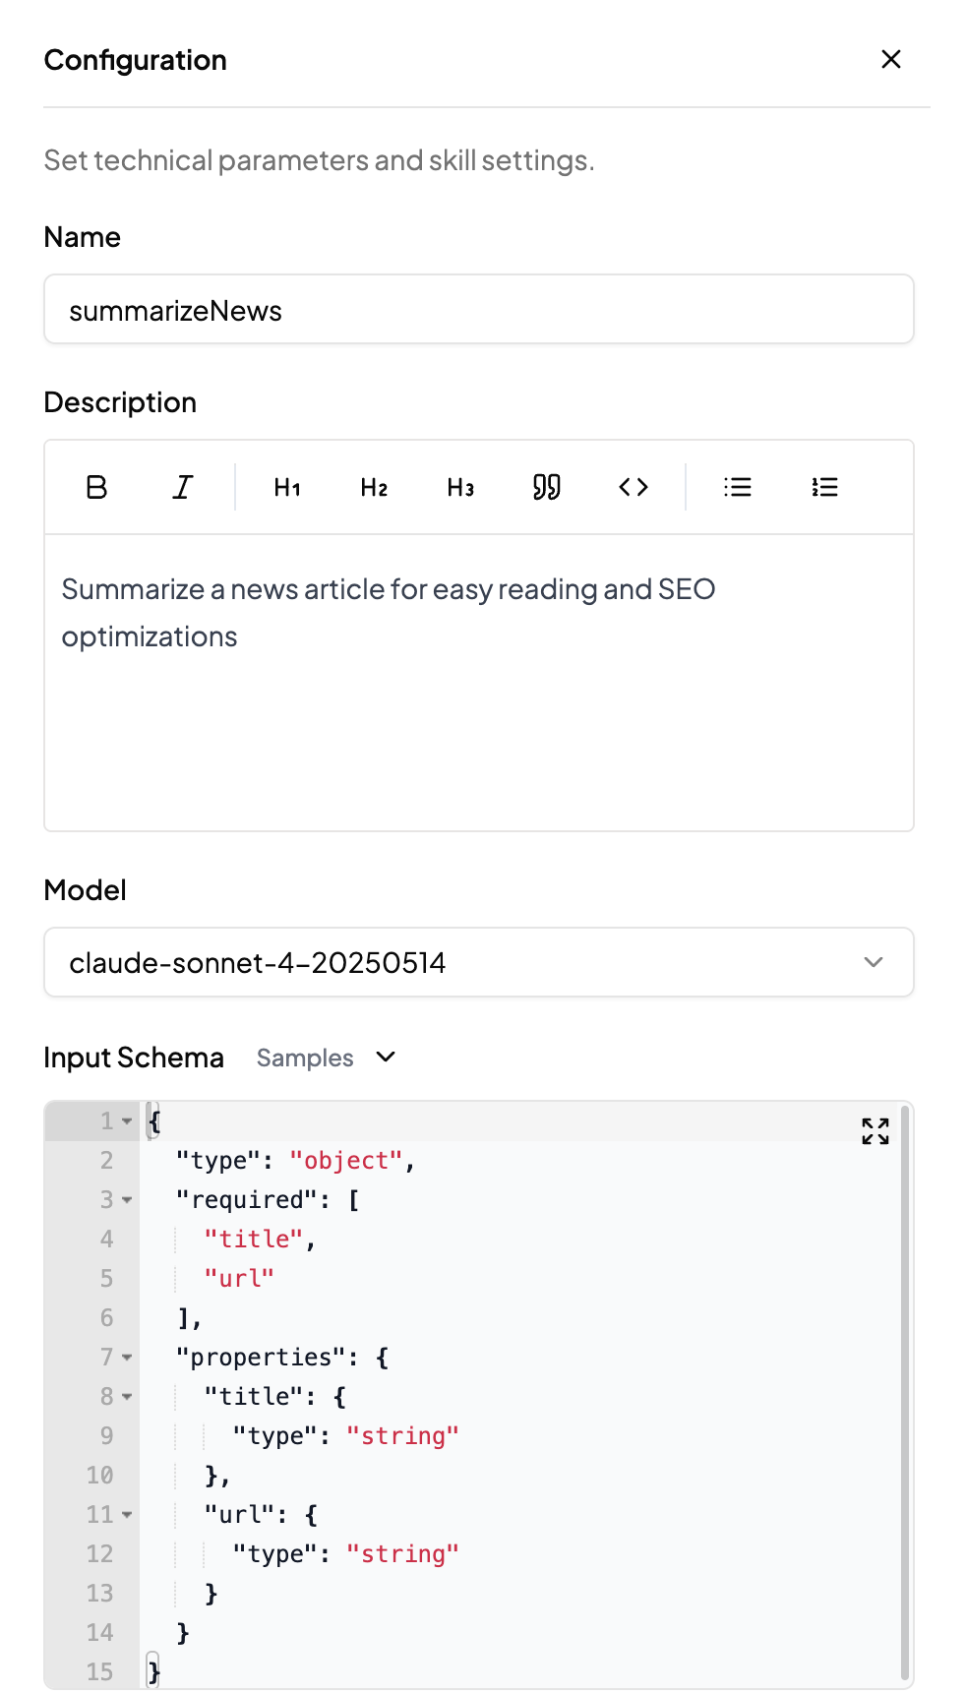Viewport: 966px width, 1694px height.
Task: Click the "string" value on line 12
Action: [x=403, y=1554]
